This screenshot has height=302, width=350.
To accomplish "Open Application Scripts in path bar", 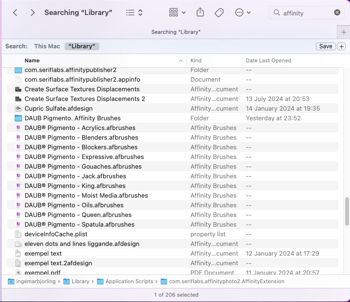I will 125,281.
